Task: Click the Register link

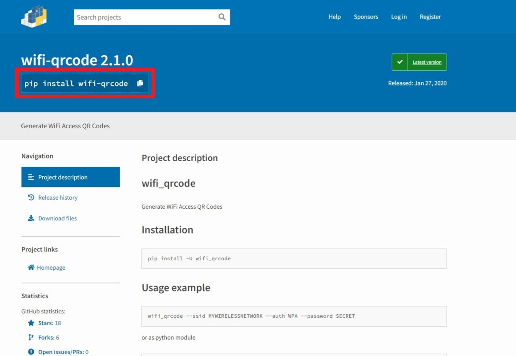Action: click(x=430, y=16)
